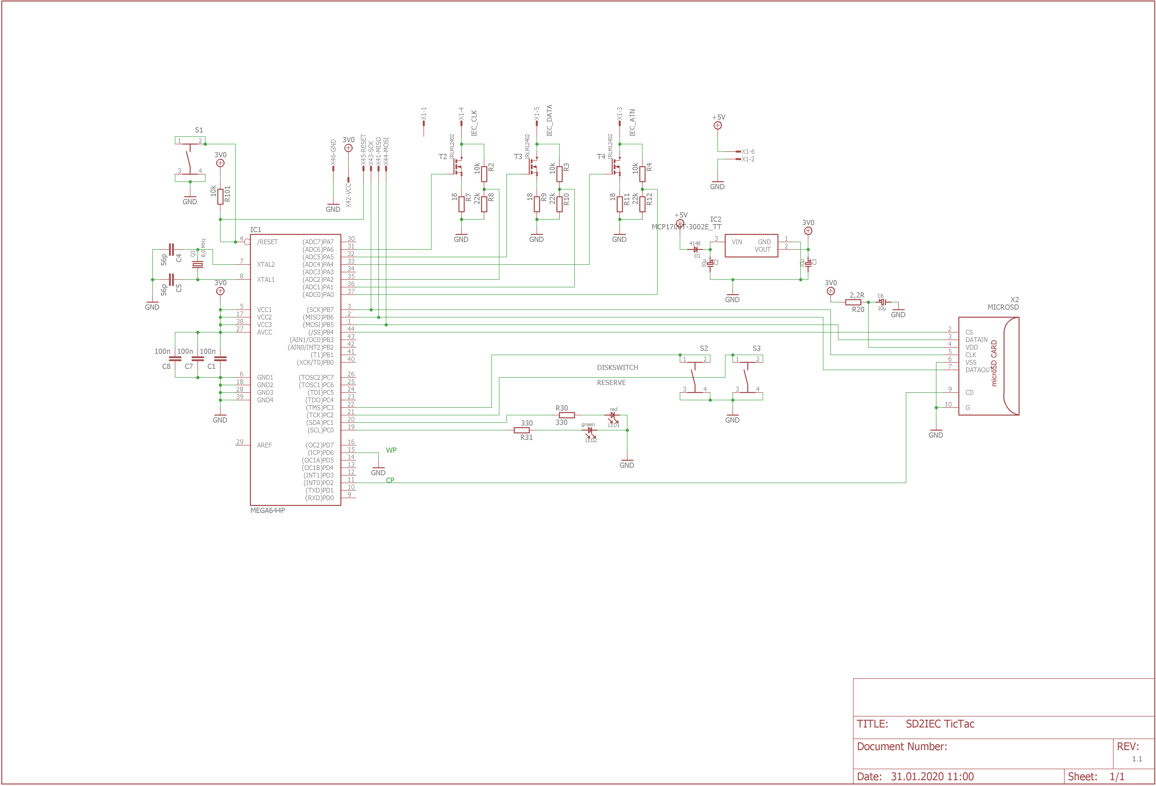Select resistor R31 330
Image resolution: width=1156 pixels, height=786 pixels.
pyautogui.click(x=521, y=430)
